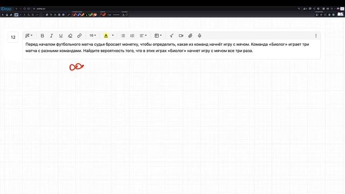
Task: Open font size 16 dropdown
Action: tap(93, 36)
